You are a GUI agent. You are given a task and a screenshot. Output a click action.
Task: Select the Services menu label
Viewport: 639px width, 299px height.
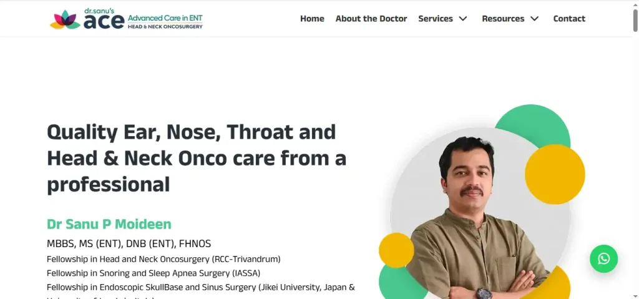(x=436, y=19)
